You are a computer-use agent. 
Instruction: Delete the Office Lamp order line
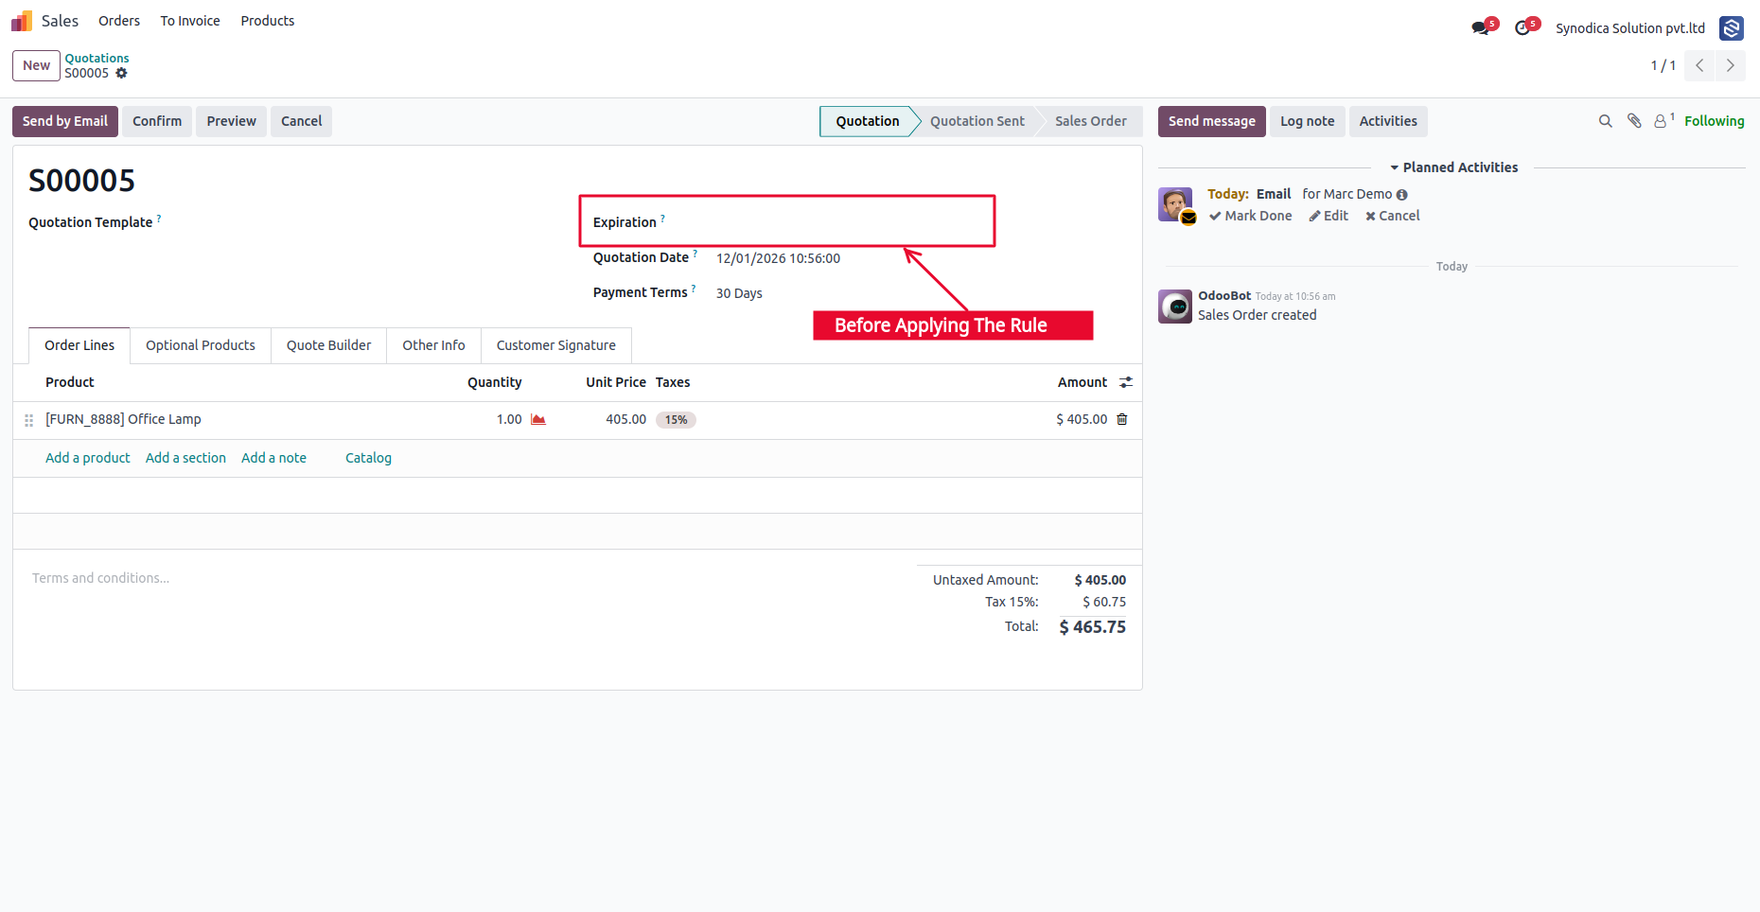(1122, 419)
